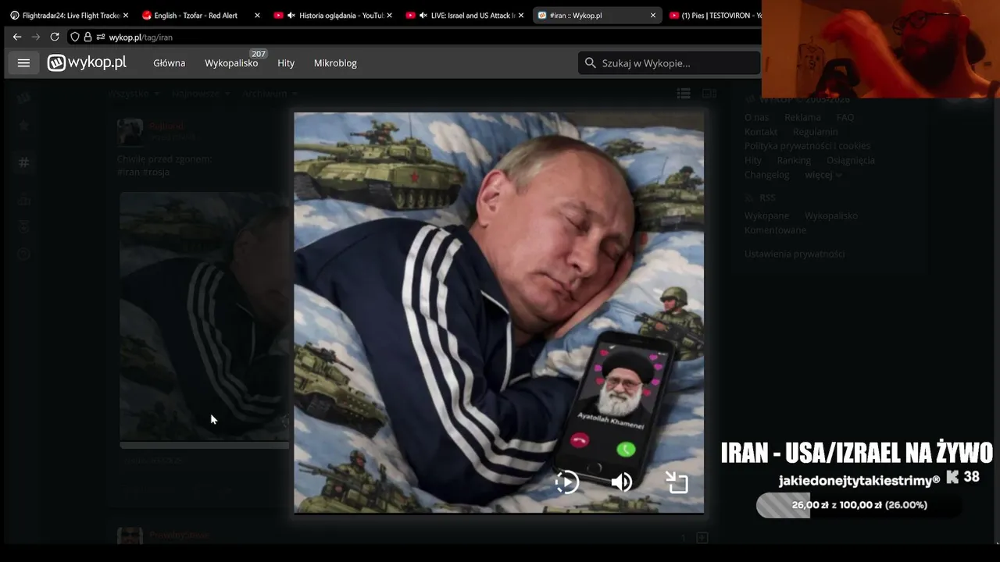Open the Osiągnięcia footer link
Screen dimensions: 1000x562
click(x=851, y=160)
